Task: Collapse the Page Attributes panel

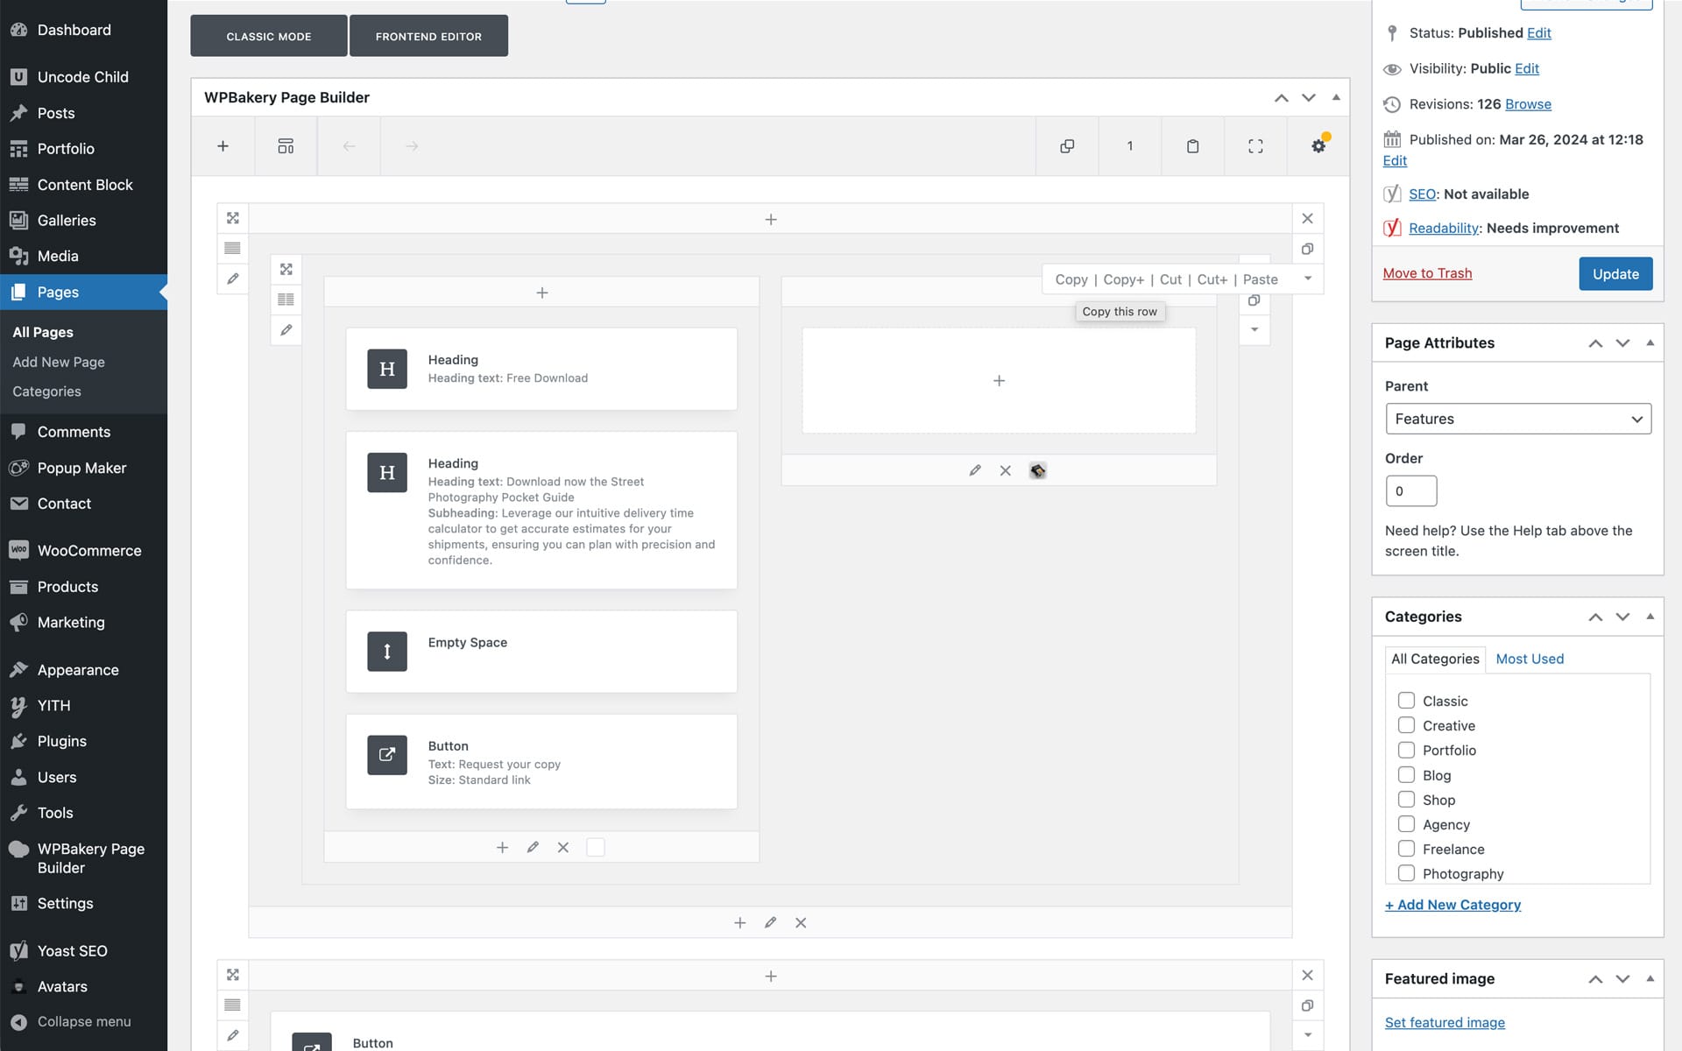Action: [1650, 342]
